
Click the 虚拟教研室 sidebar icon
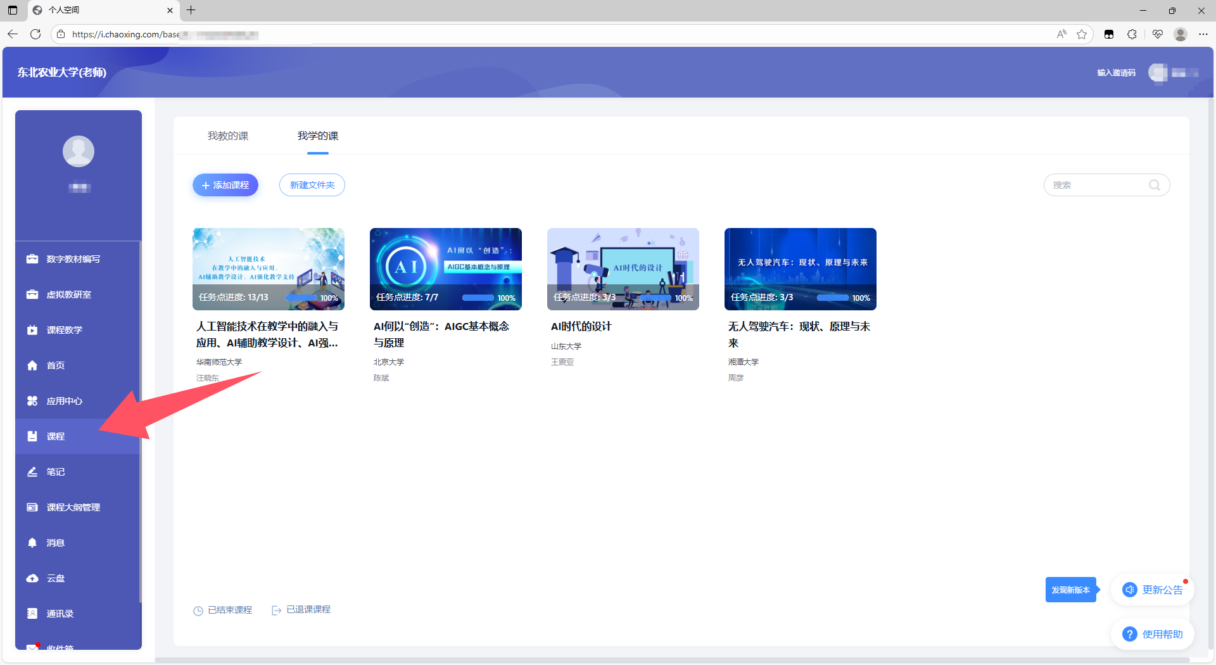pyautogui.click(x=32, y=294)
